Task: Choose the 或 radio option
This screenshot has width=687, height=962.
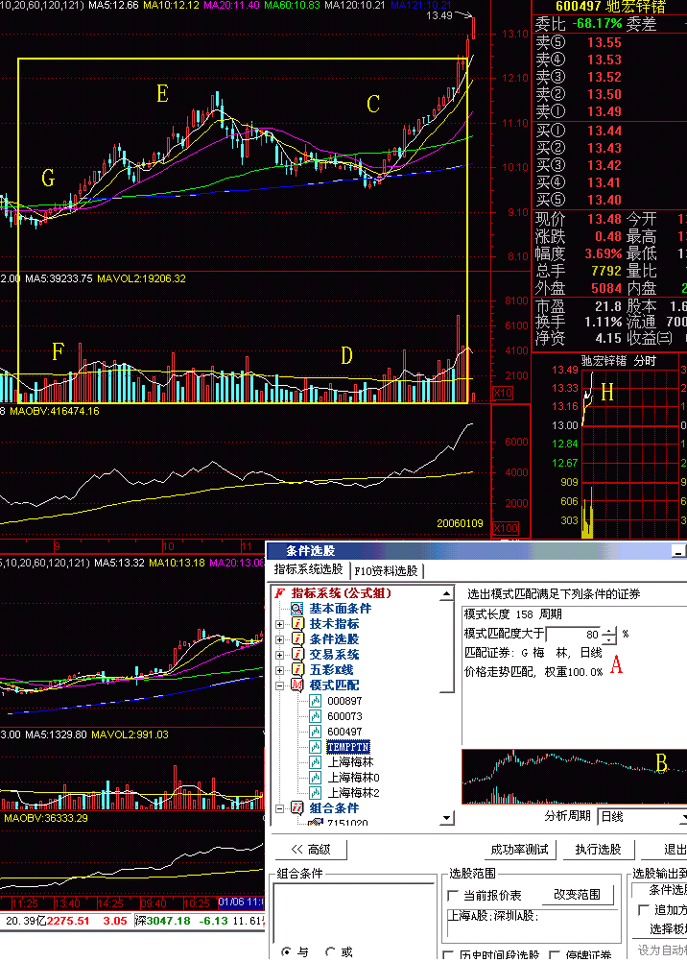Action: click(331, 951)
